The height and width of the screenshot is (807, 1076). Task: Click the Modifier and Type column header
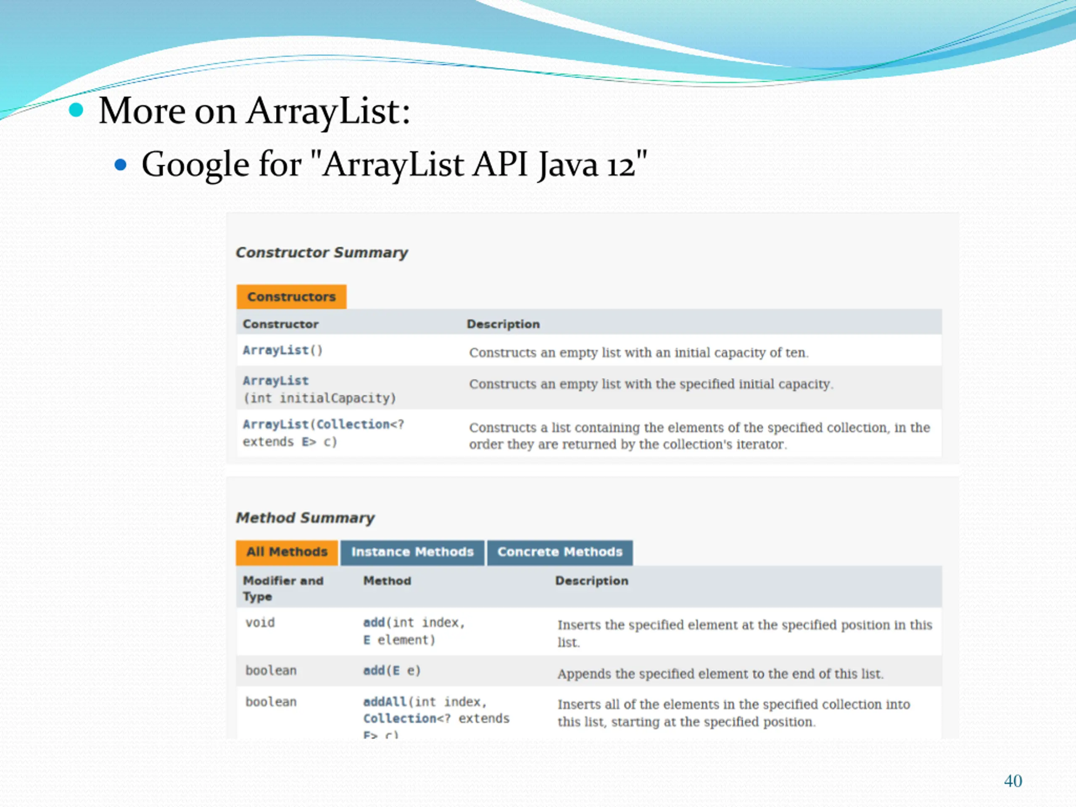coord(283,588)
